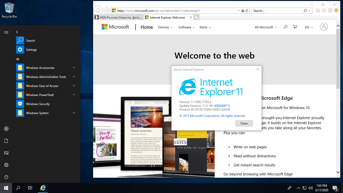Open the KB4540671 update link
This screenshot has height=193, width=343.
(x=222, y=106)
